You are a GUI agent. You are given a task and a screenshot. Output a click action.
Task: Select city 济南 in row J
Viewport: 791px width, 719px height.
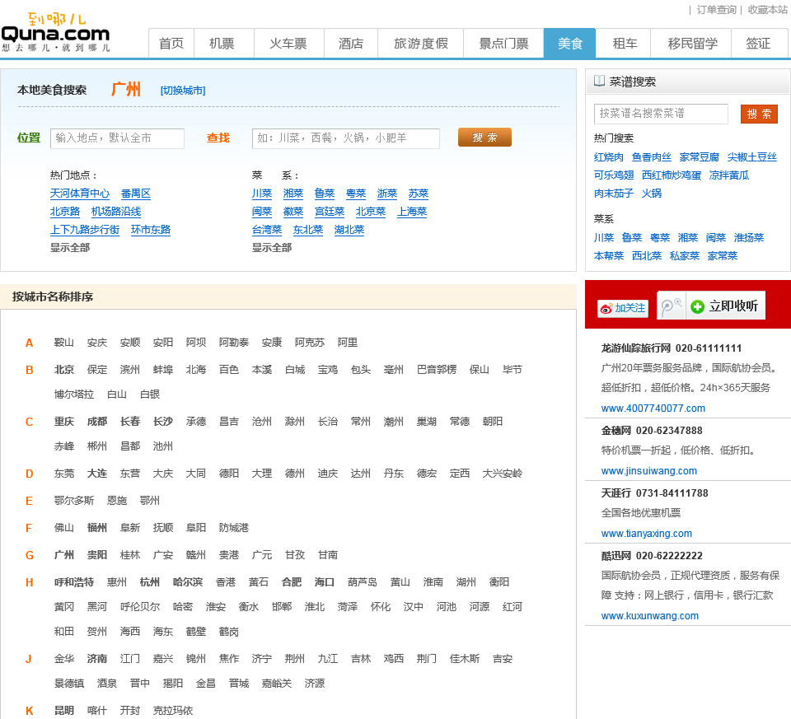97,659
